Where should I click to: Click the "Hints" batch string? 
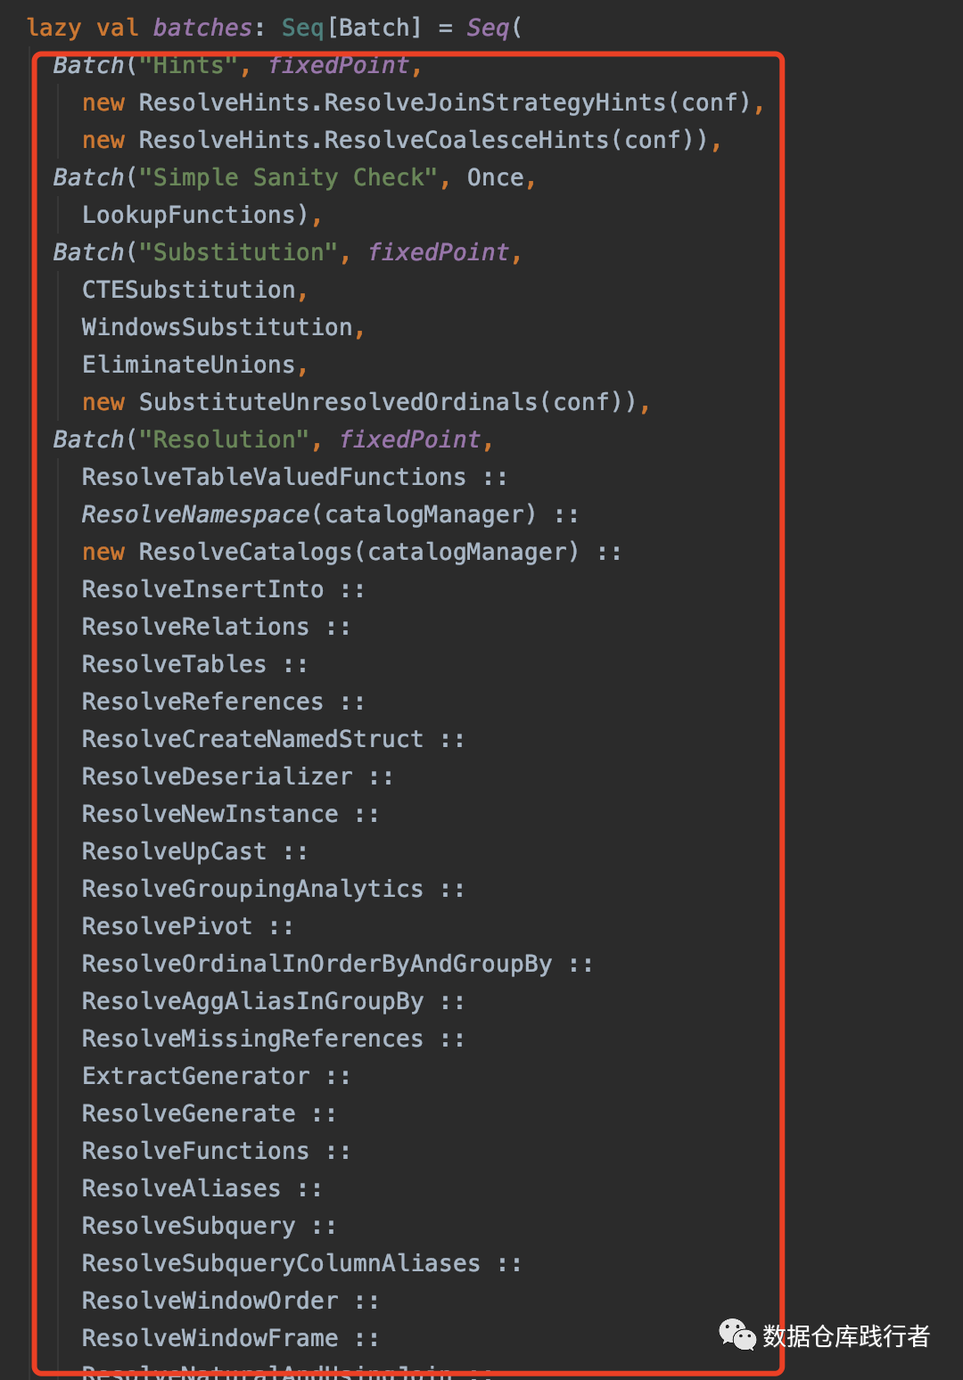click(x=188, y=65)
